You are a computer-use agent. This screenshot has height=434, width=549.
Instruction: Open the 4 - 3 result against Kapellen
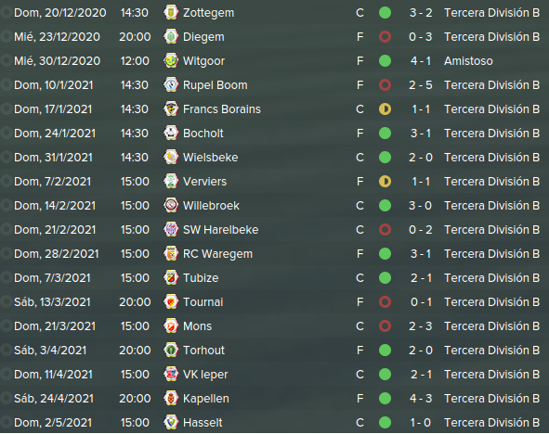tap(421, 399)
